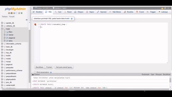Open SQL help icon beside query title
This screenshot has height=97, width=172.
tap(72, 19)
